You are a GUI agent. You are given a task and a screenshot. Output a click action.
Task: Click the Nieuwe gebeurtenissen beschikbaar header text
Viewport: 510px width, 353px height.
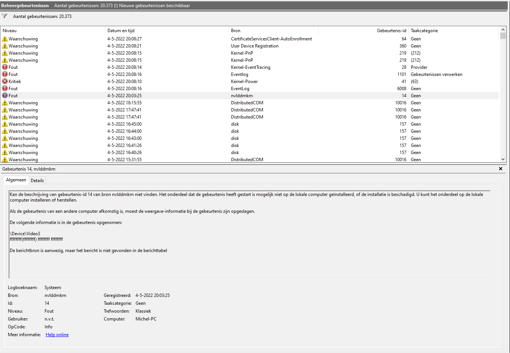point(154,6)
